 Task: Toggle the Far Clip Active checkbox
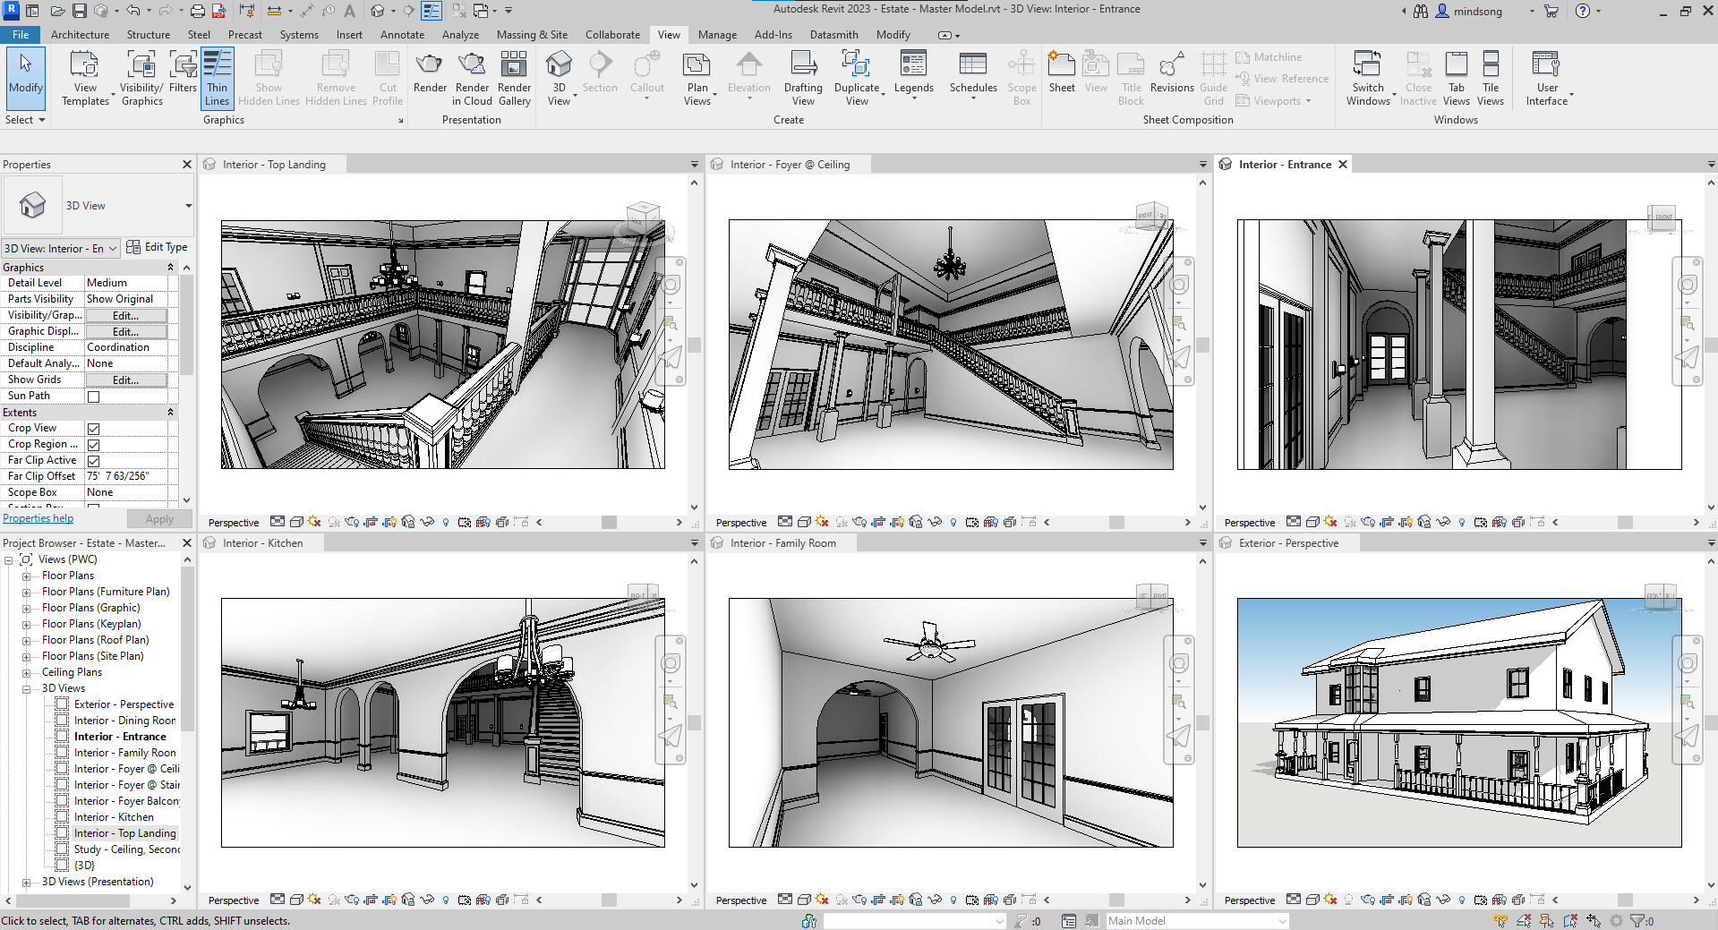coord(93,460)
